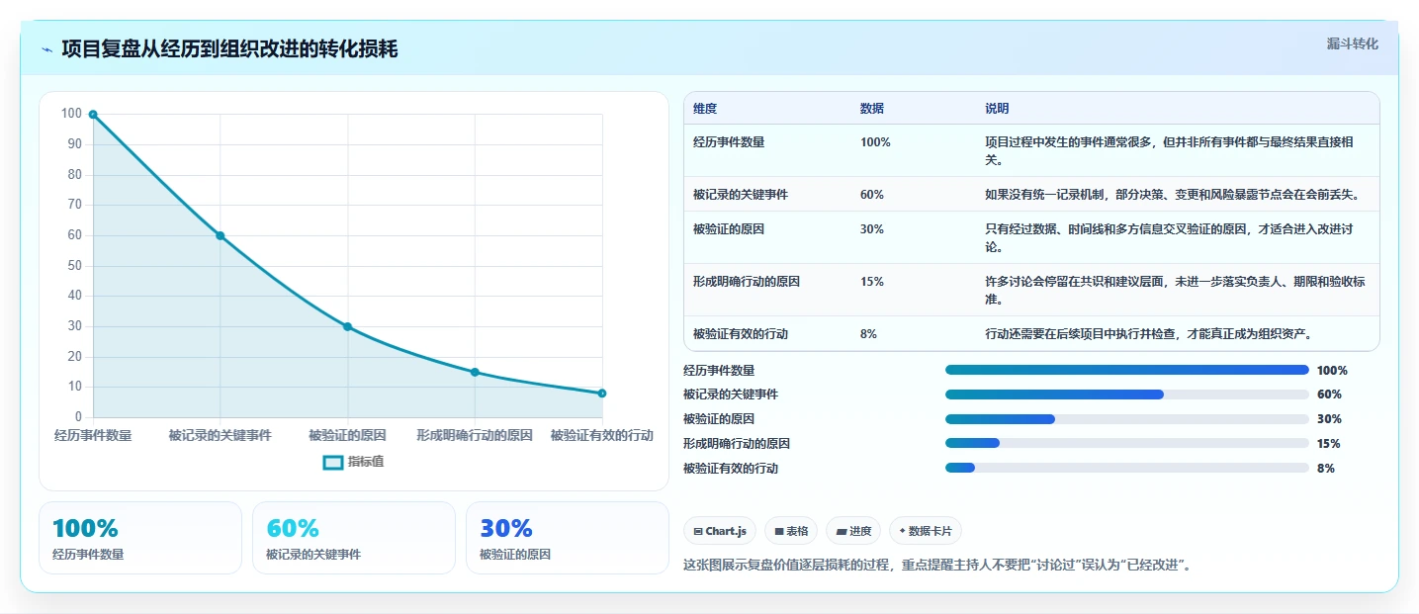The height and width of the screenshot is (614, 1419).
Task: Click the 8% value in the table
Action: [x=869, y=334]
